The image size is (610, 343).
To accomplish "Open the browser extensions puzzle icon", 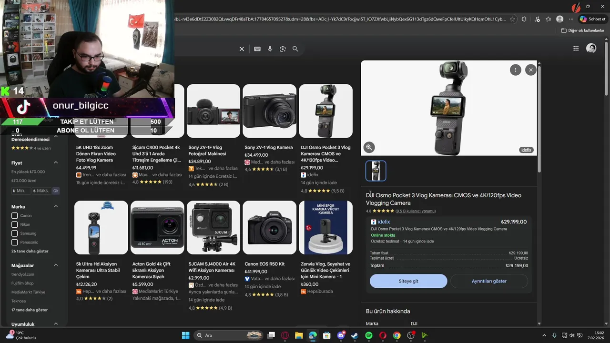I will 524,19.
